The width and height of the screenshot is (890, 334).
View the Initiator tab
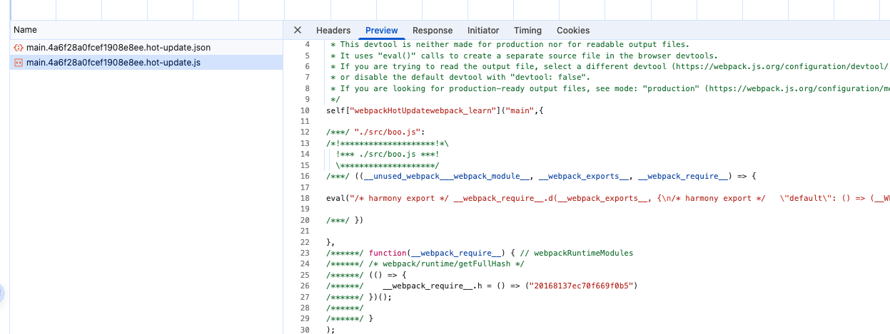(483, 30)
